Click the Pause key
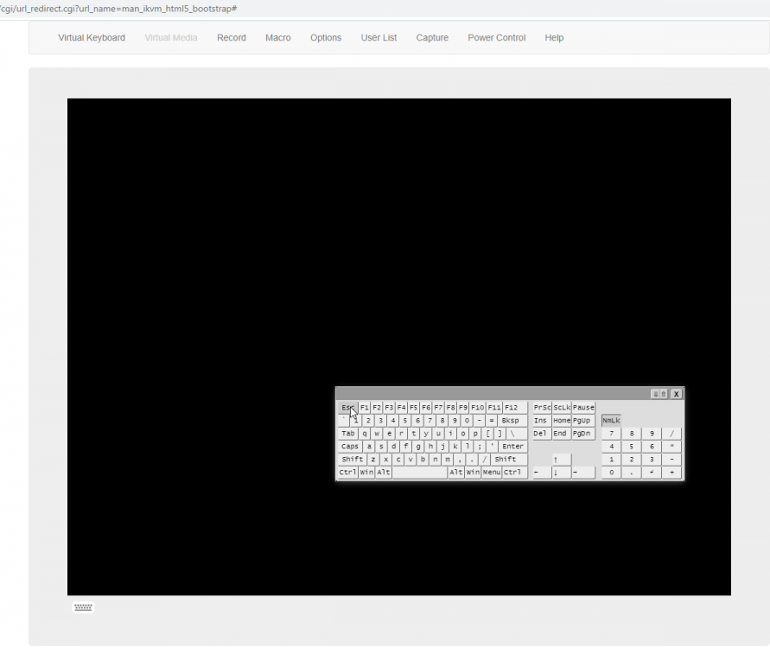Screen dimensions: 770x648 pos(583,408)
